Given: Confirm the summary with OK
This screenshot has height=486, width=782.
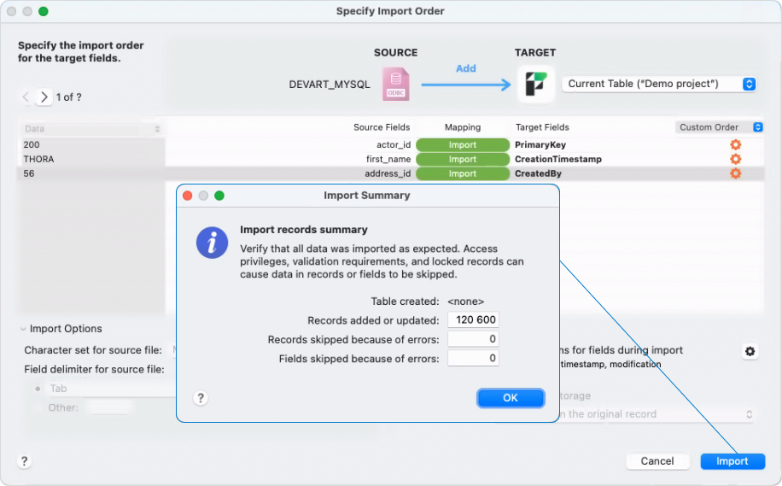Looking at the screenshot, I should click(511, 398).
